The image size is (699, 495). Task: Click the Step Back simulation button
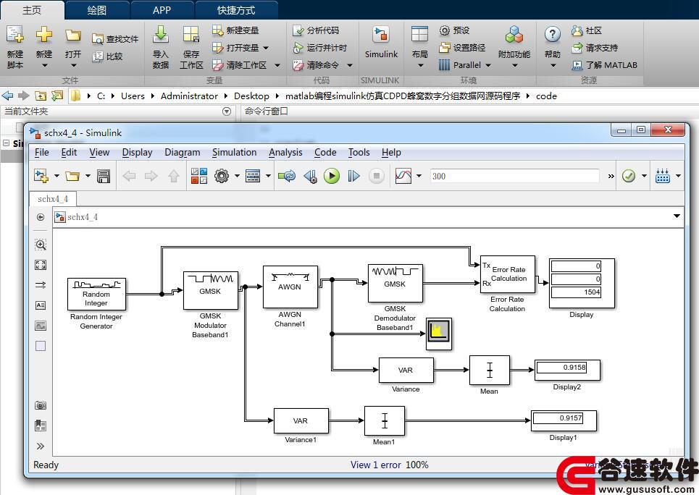310,177
